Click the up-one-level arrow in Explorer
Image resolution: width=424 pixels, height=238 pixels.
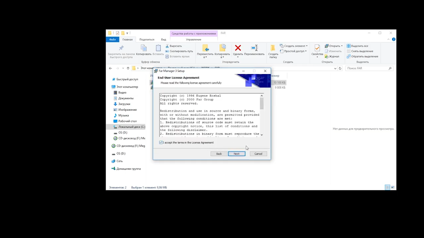pos(128,68)
